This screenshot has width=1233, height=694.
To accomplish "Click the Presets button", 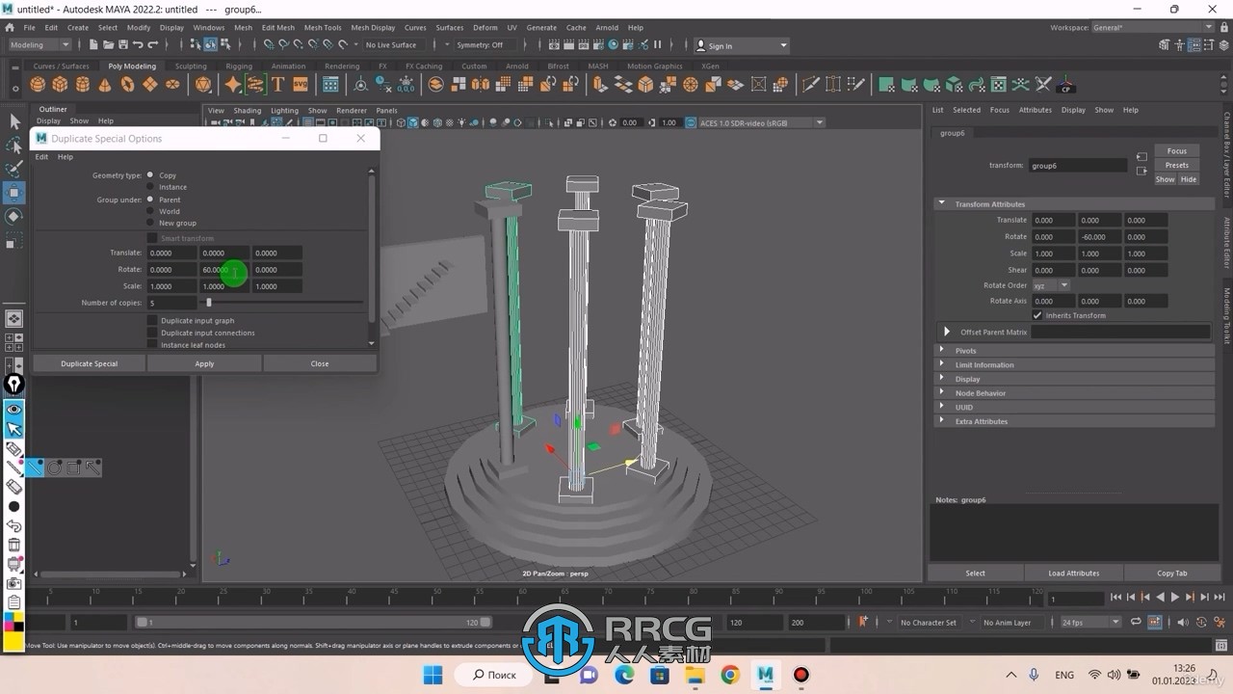I will pyautogui.click(x=1177, y=165).
